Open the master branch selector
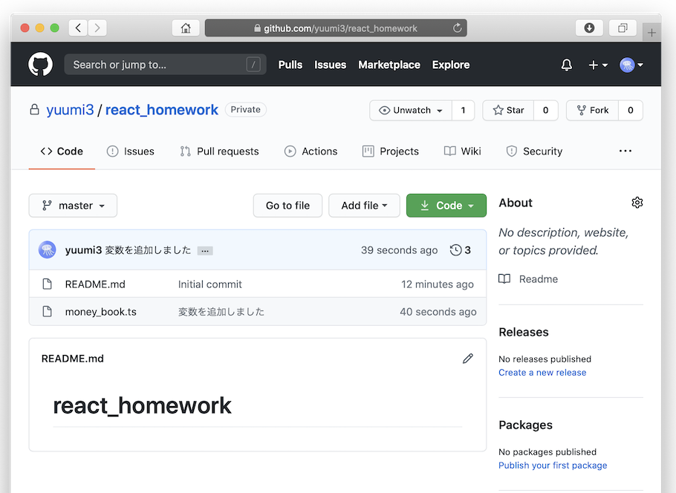This screenshot has width=676, height=493. click(73, 206)
